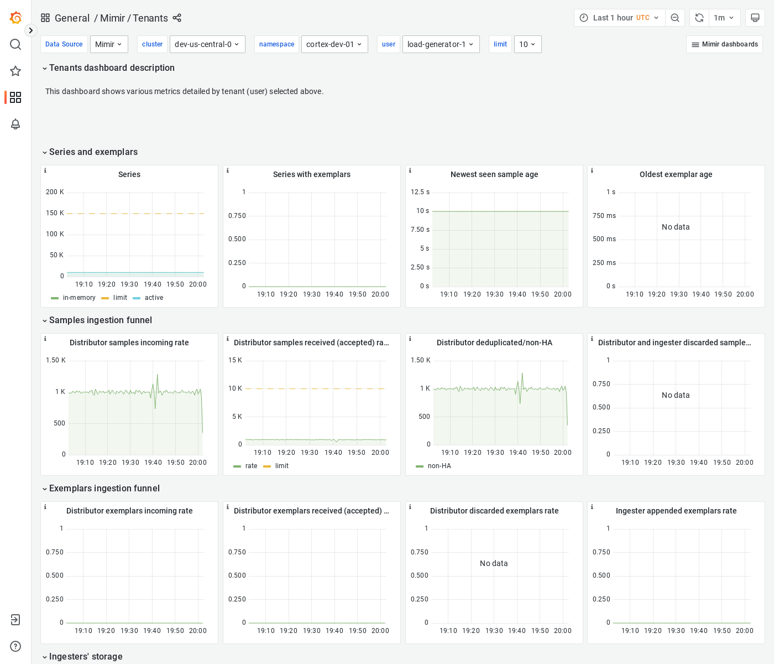Open the Help icon at bottom left

[x=15, y=646]
